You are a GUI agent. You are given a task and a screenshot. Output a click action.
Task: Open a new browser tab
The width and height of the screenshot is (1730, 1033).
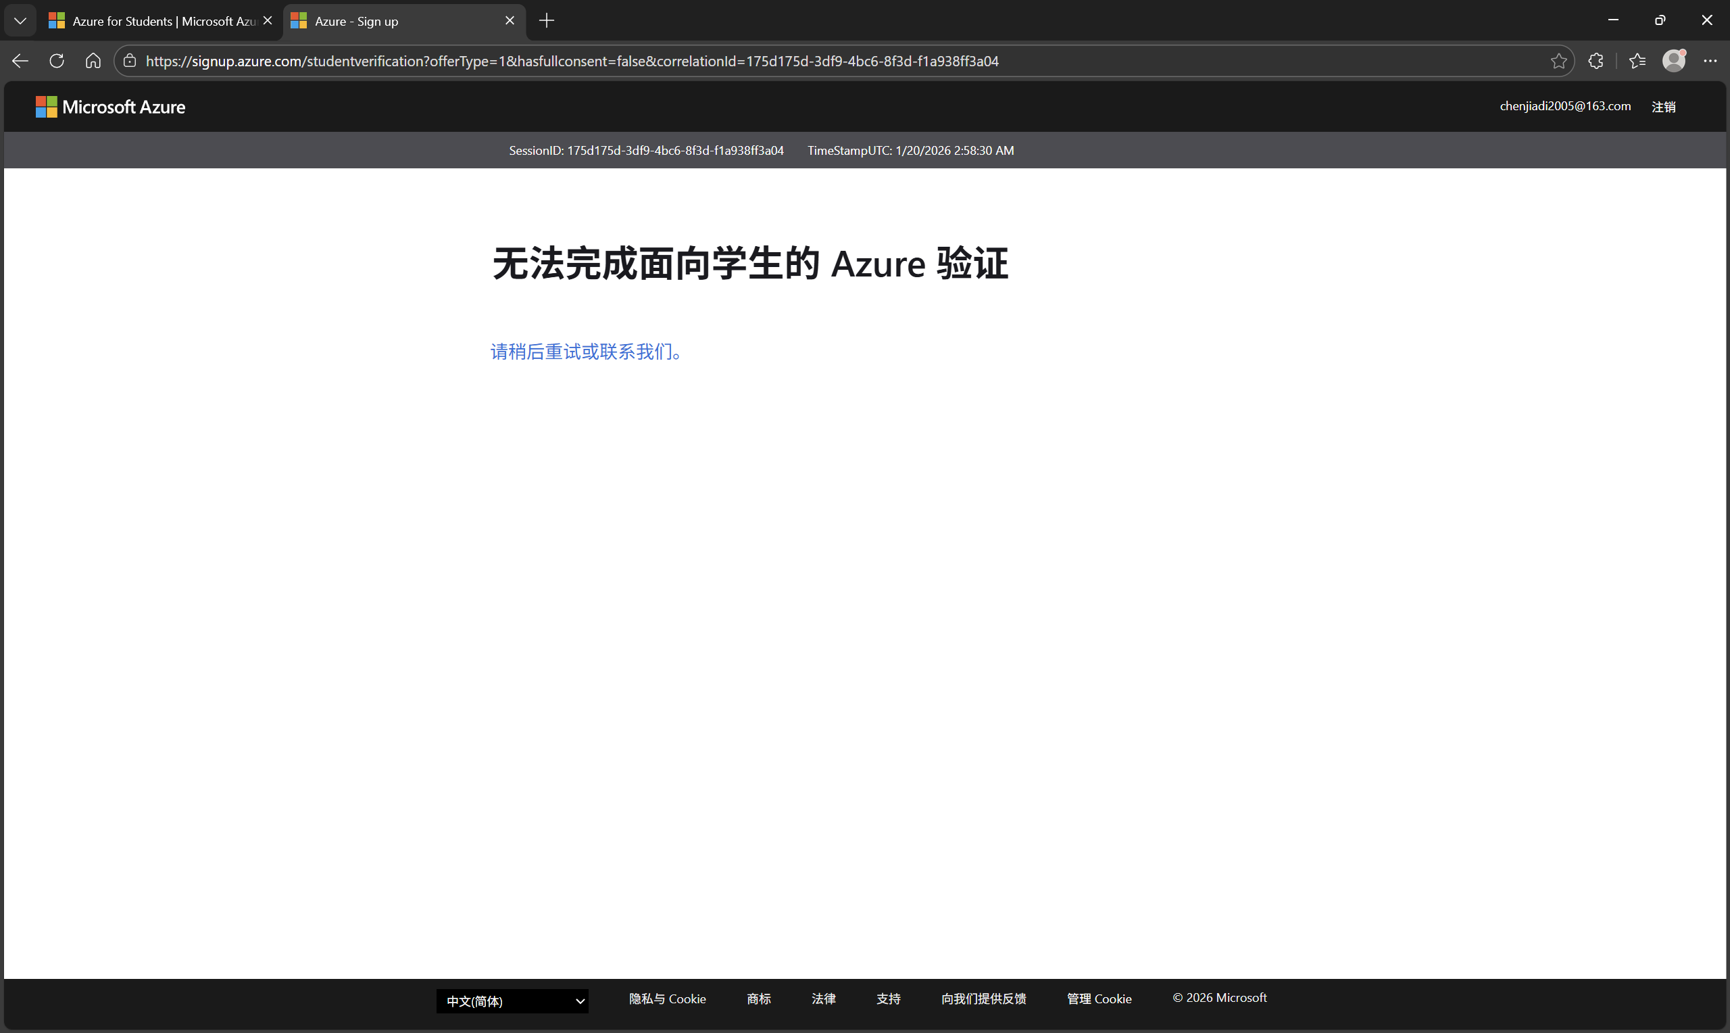tap(547, 21)
